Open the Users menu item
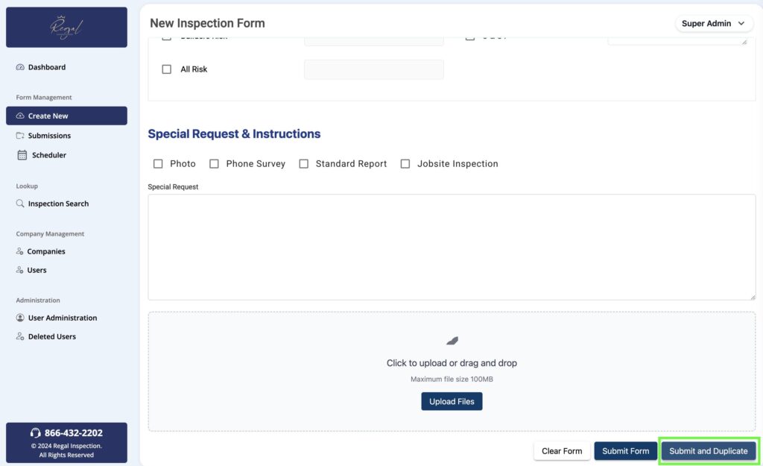The width and height of the screenshot is (763, 466). coord(37,271)
